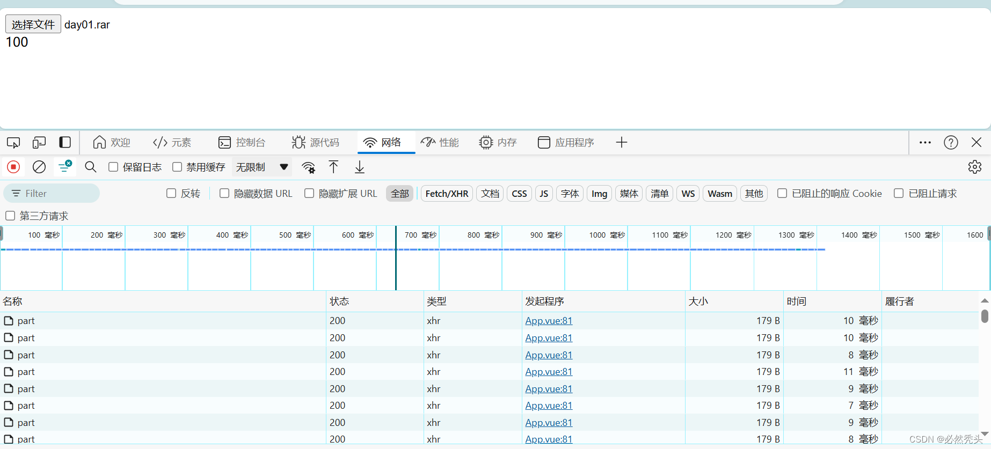This screenshot has height=449, width=991.
Task: Filter by Fetch/XHR requests
Action: 447,193
